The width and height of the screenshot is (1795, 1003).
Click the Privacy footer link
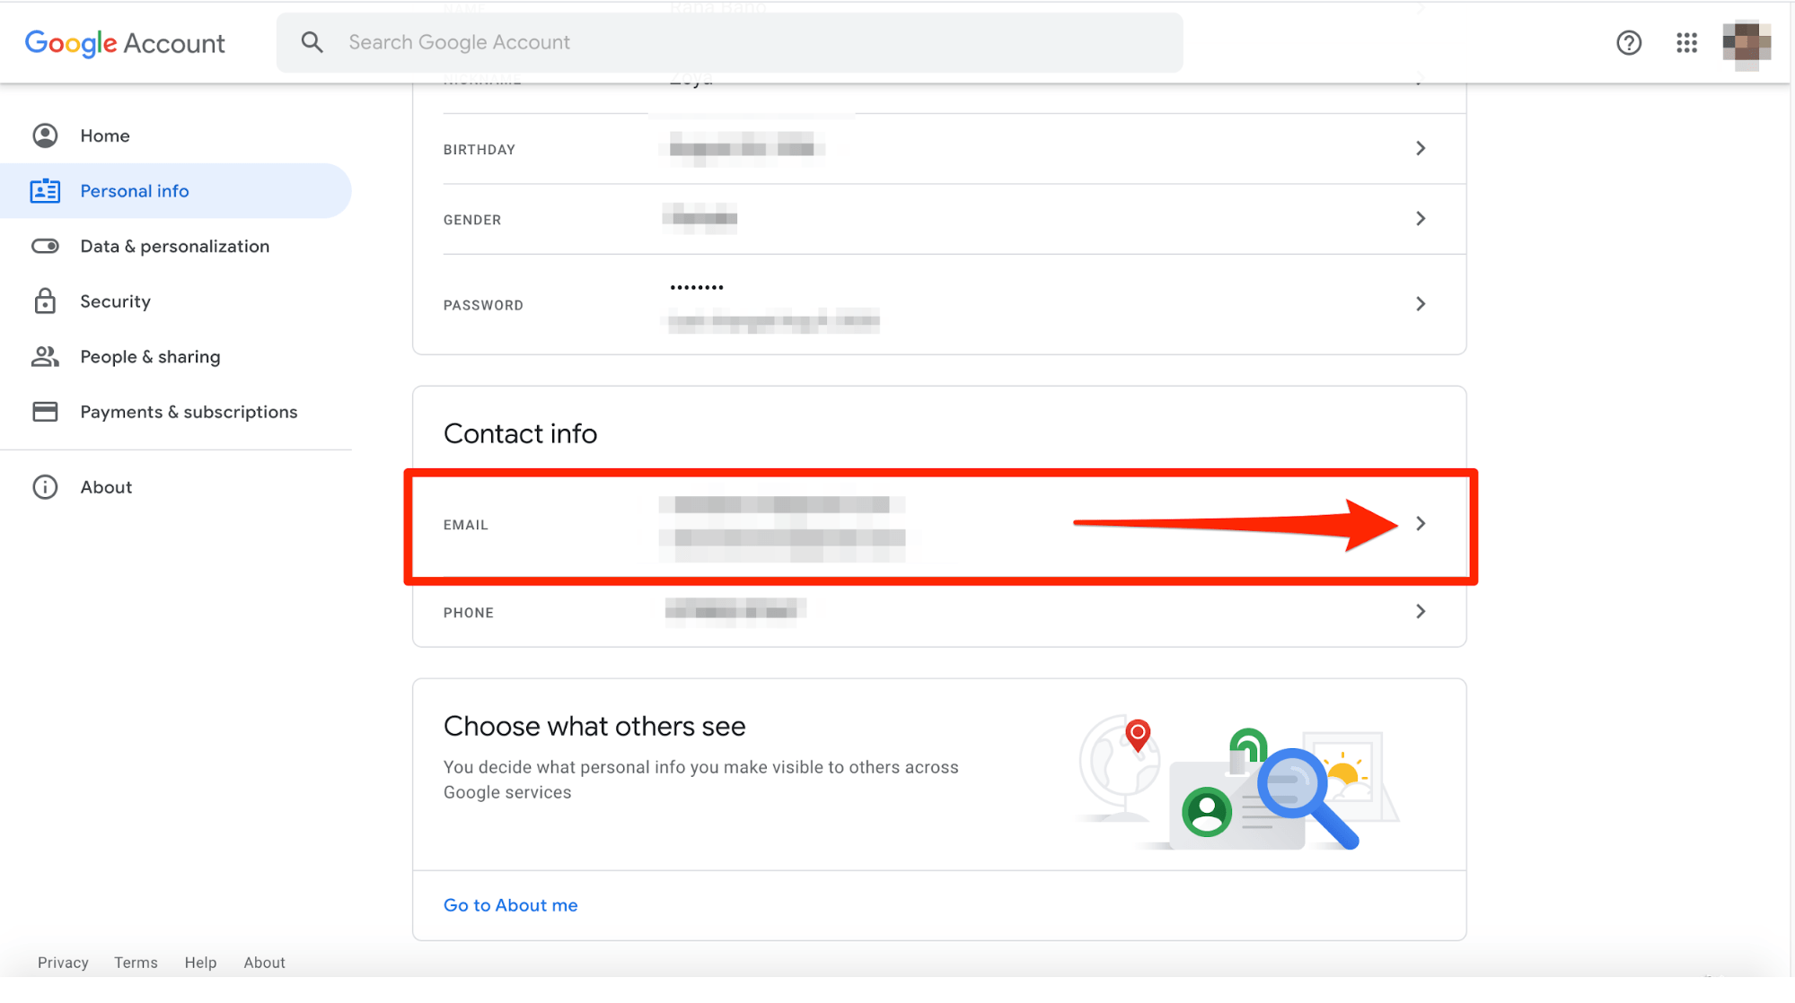coord(63,963)
